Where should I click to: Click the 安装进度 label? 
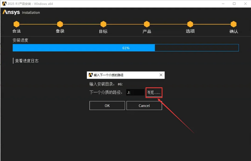tap(20, 40)
